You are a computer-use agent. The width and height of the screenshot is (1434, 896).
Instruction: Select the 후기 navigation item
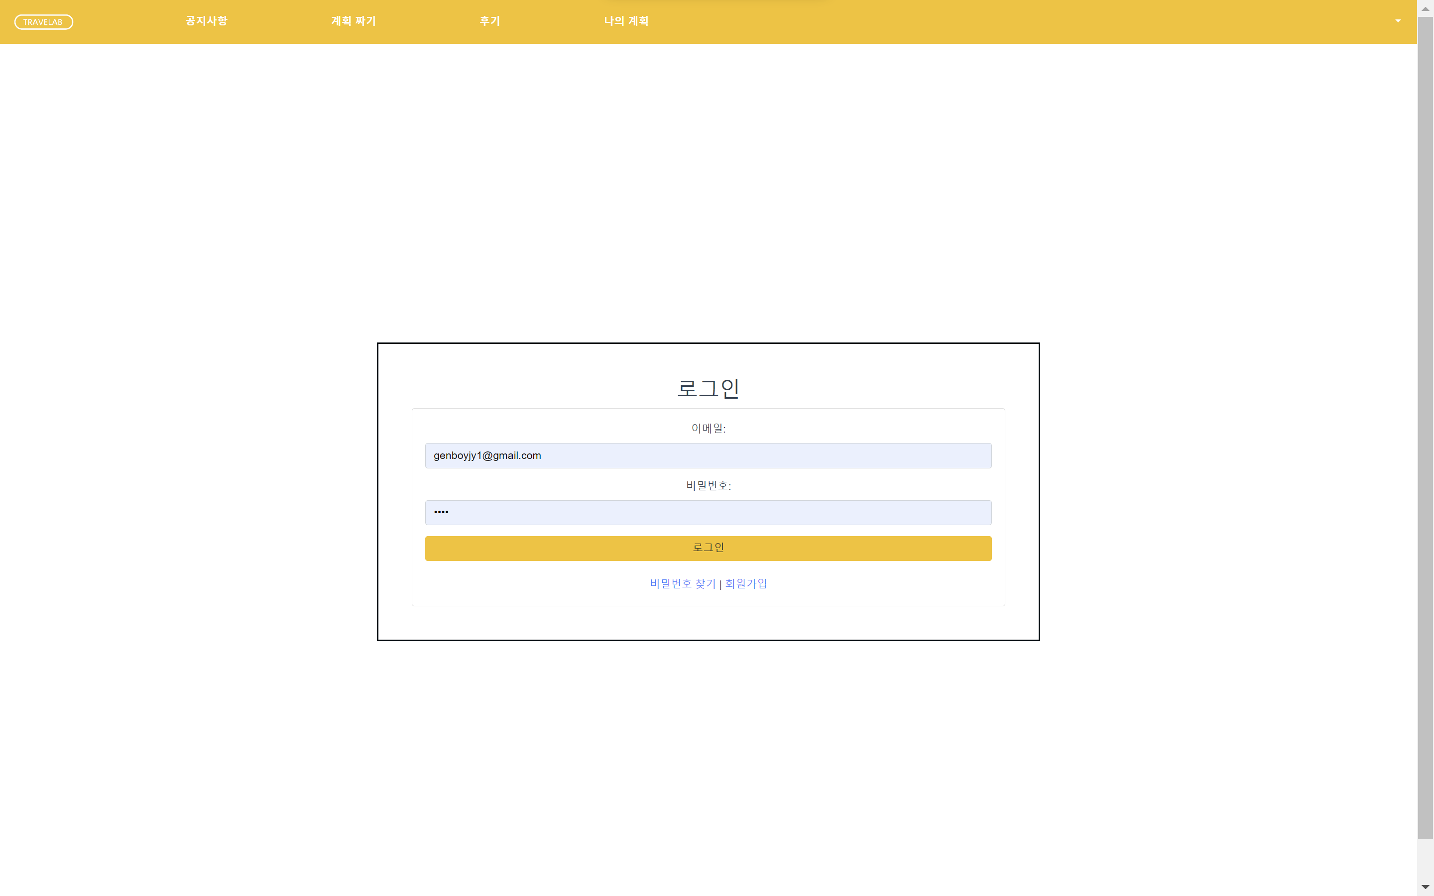[x=489, y=21]
